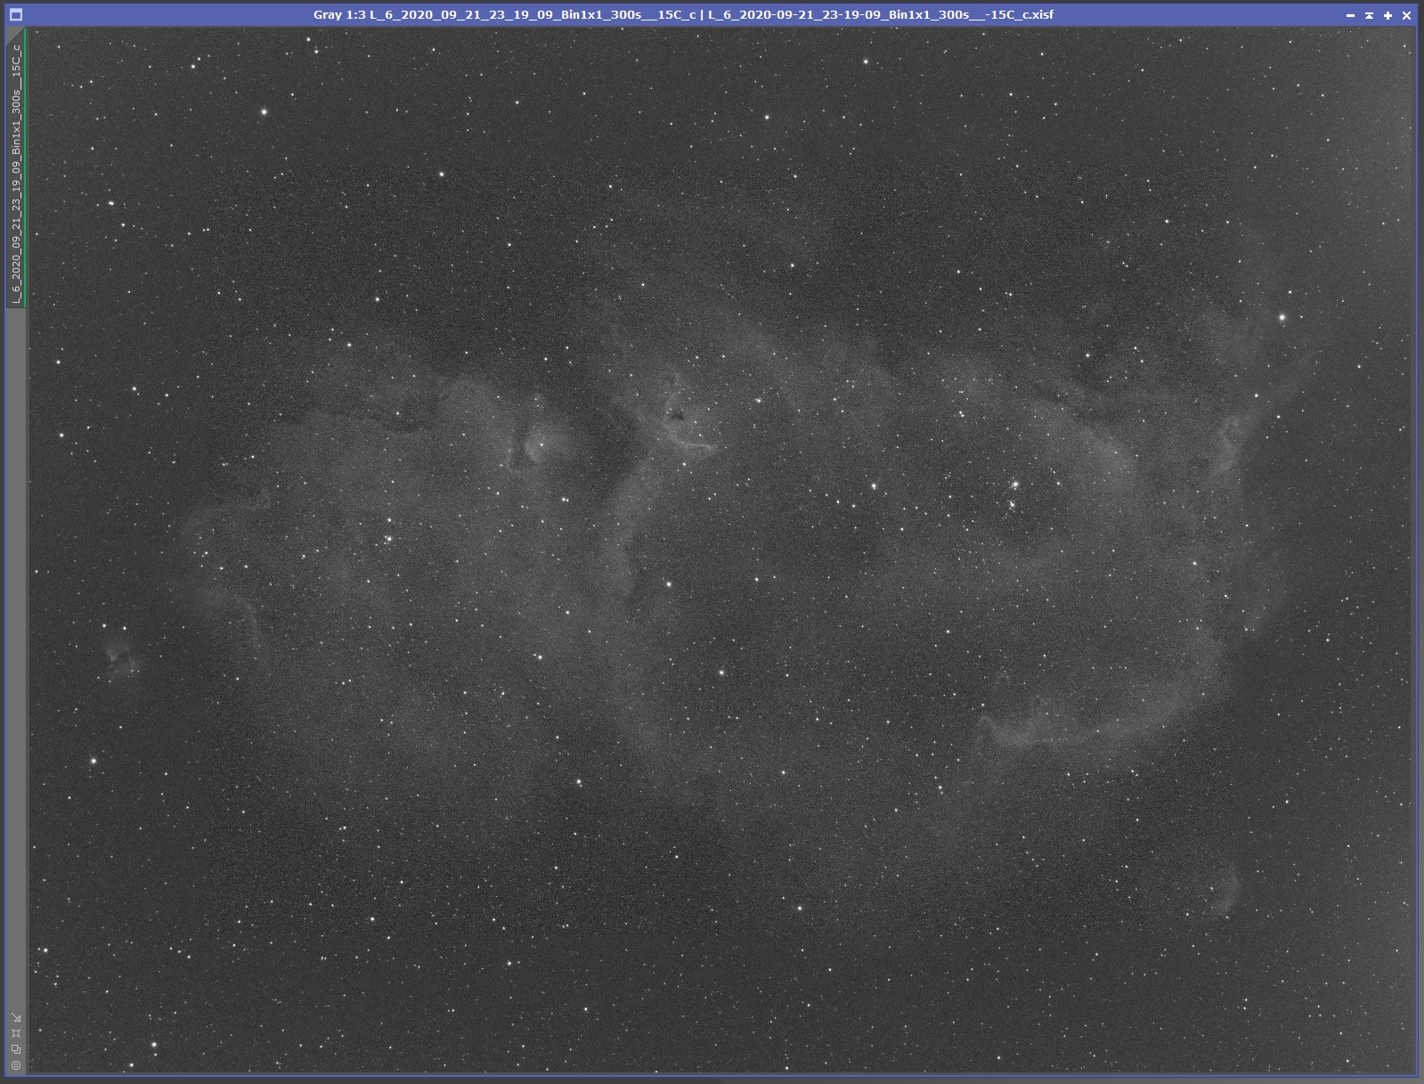
Task: Click the fit view square icon
Action: point(16,1033)
